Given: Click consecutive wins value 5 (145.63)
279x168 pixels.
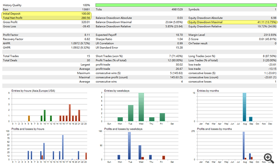Looking at the screenshot, I should click(176, 73).
